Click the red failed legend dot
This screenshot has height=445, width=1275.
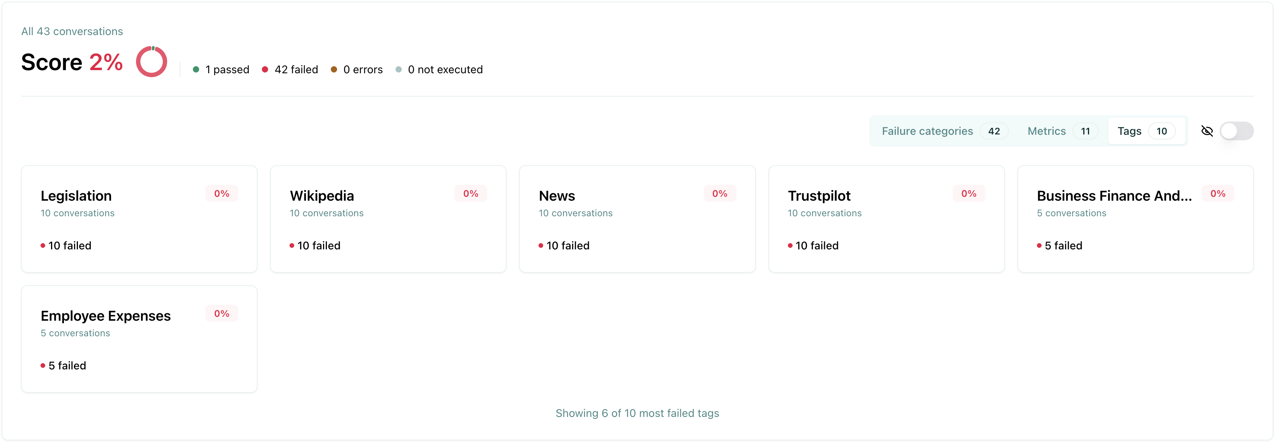pyautogui.click(x=266, y=69)
